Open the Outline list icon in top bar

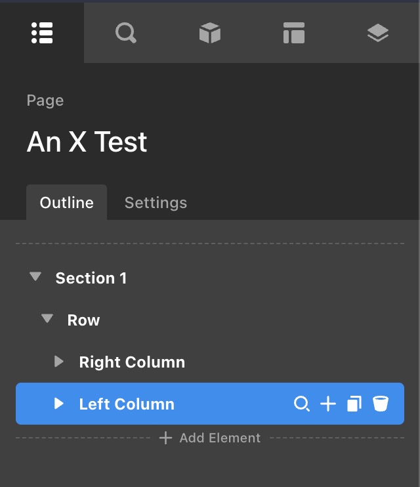42,33
